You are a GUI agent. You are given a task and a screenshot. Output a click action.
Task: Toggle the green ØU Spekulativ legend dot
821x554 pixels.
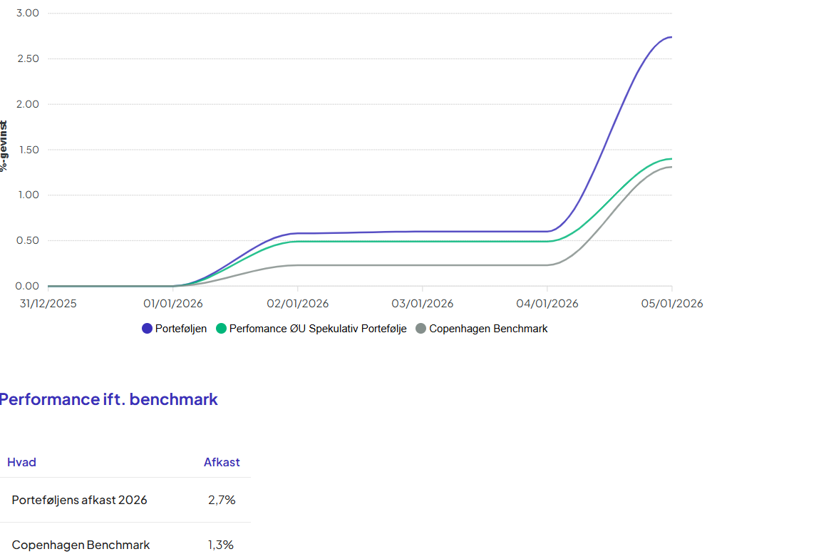(x=221, y=329)
